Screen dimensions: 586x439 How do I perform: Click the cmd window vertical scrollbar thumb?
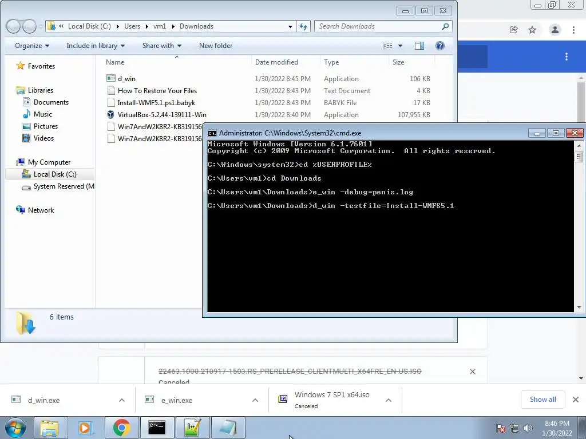[579, 156]
